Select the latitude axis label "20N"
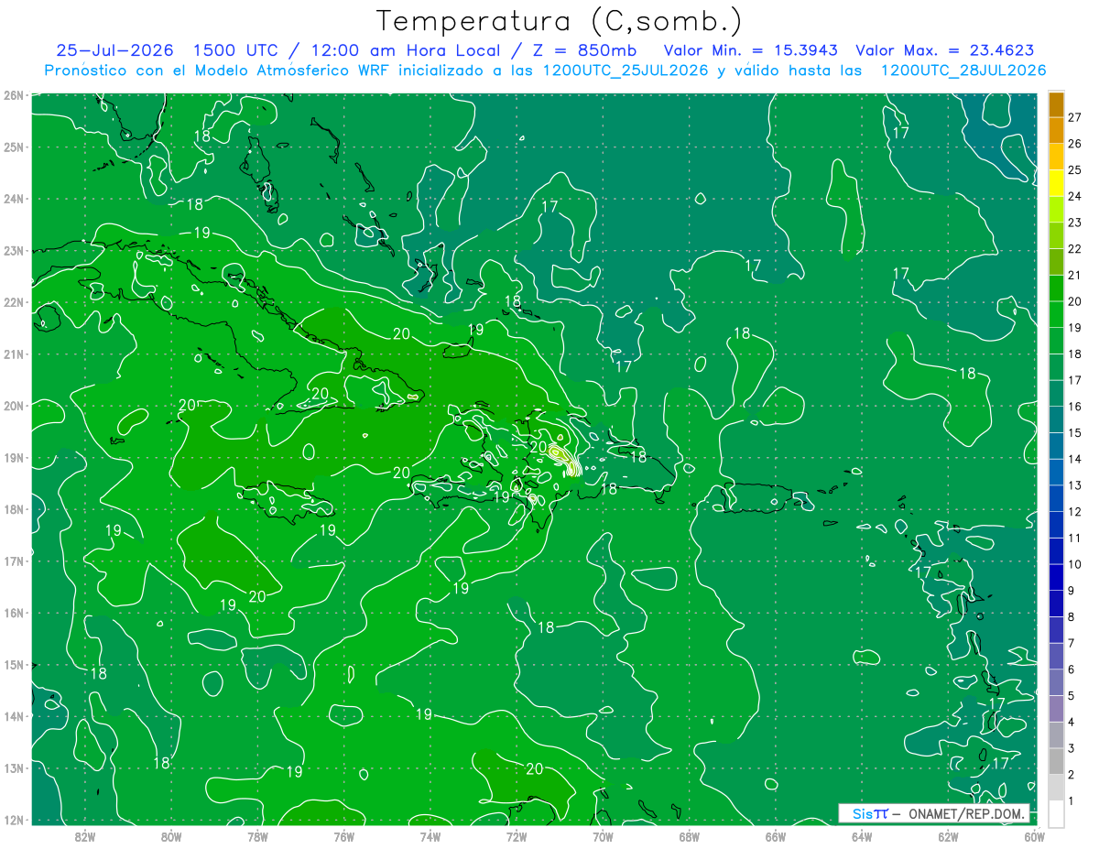 click(14, 406)
